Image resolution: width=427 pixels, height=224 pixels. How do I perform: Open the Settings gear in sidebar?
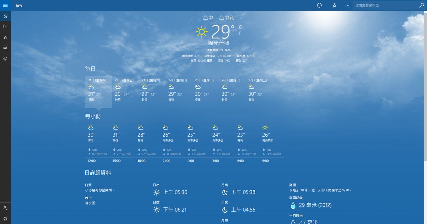click(x=5, y=219)
